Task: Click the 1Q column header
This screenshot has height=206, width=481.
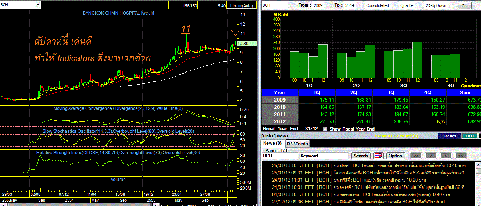Action: 316,92
